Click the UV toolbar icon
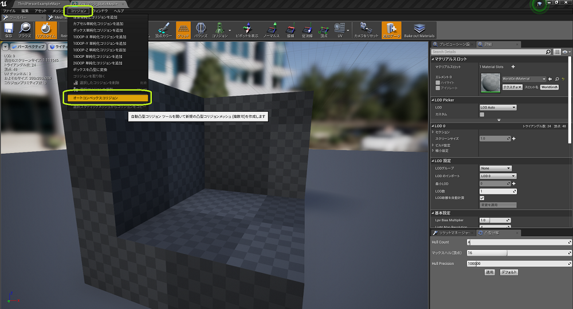The image size is (573, 309). tap(340, 30)
